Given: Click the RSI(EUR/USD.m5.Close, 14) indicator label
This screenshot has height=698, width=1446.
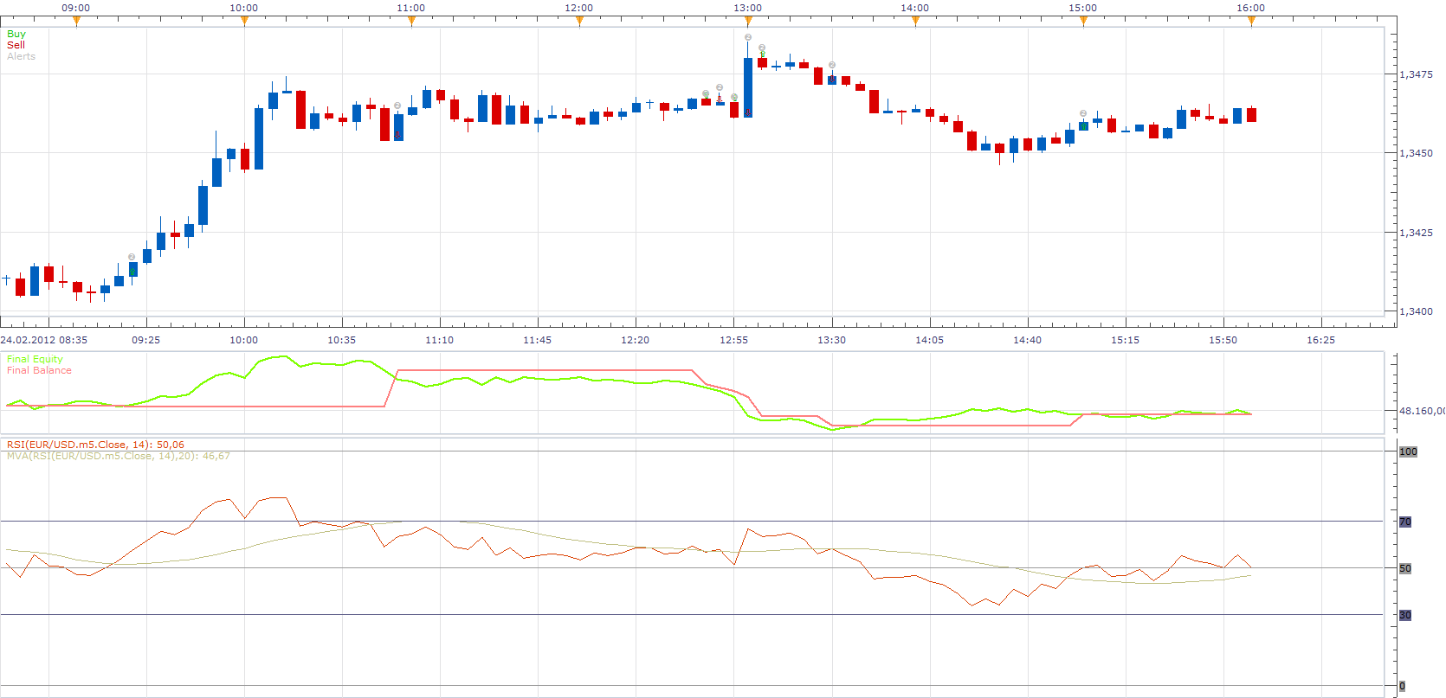Looking at the screenshot, I should coord(95,445).
